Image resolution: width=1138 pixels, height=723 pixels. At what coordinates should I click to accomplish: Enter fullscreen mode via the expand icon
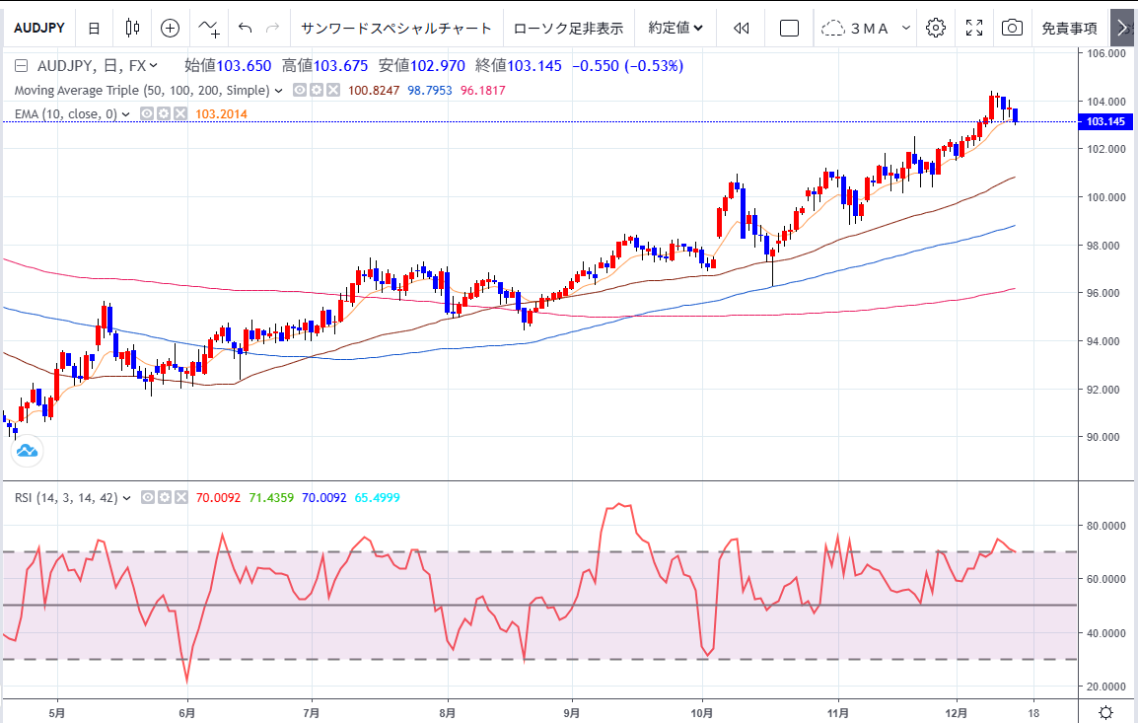pyautogui.click(x=974, y=28)
